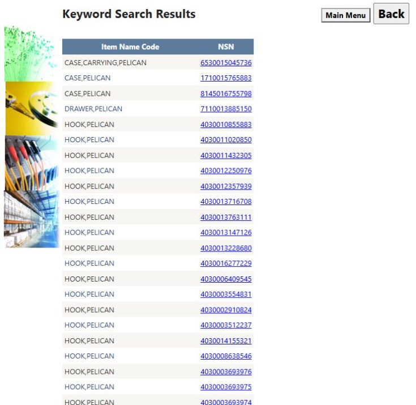Click the NSN column header
The image size is (416, 405).
(226, 47)
